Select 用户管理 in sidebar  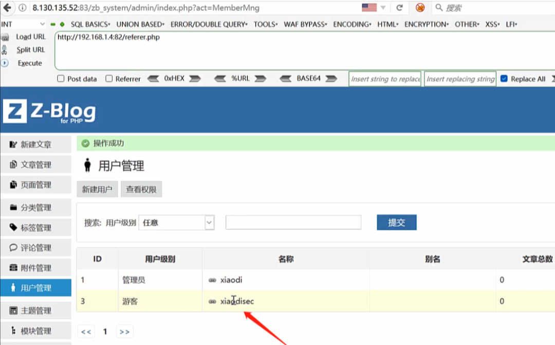[x=36, y=288]
